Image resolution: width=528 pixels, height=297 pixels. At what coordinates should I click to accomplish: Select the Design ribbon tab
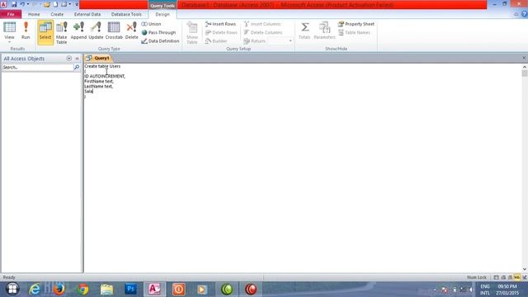163,14
